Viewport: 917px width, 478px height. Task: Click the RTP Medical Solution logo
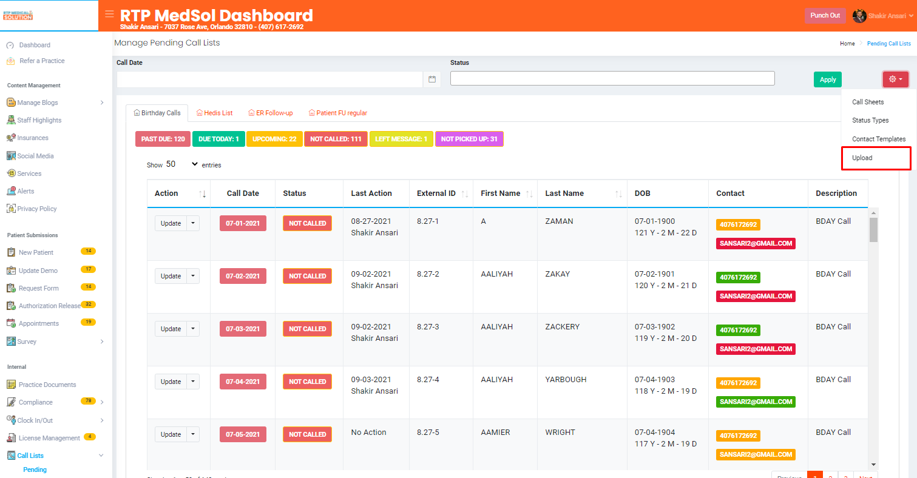18,15
